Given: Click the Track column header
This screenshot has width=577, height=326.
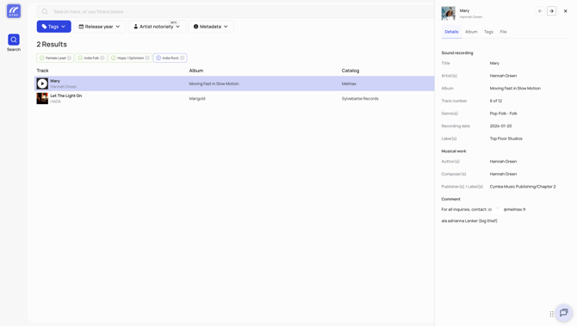Looking at the screenshot, I should 42,71.
